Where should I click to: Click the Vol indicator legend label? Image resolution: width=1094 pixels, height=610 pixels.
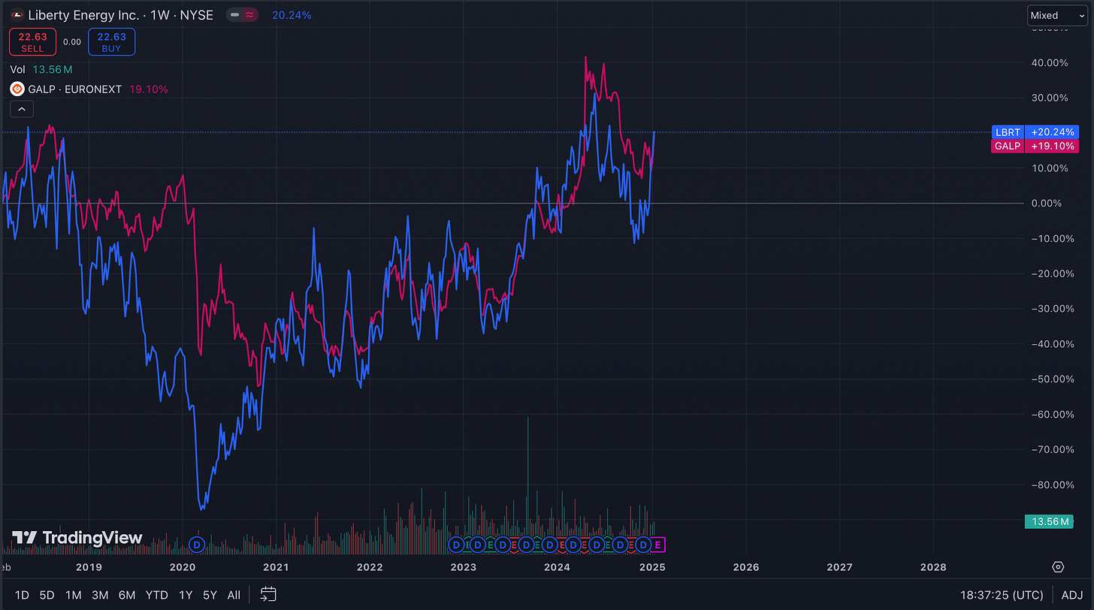(x=18, y=69)
